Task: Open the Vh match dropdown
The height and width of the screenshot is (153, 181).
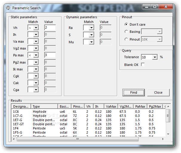Action: pyautogui.click(x=36, y=28)
